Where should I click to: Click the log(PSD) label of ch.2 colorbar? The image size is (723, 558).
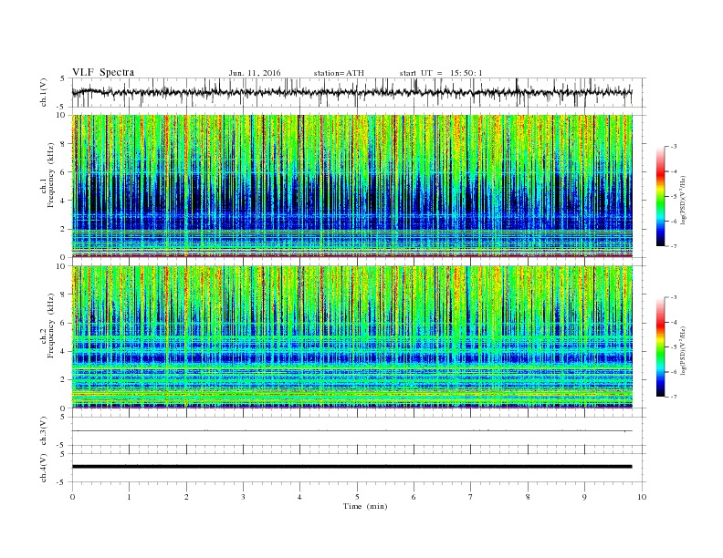pos(684,350)
